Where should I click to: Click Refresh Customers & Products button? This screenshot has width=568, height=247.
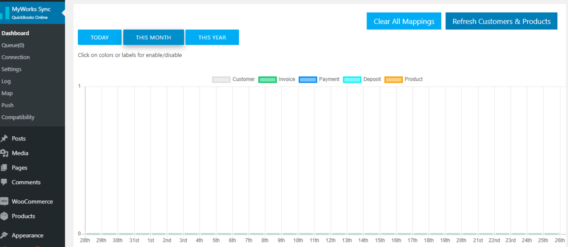point(501,21)
